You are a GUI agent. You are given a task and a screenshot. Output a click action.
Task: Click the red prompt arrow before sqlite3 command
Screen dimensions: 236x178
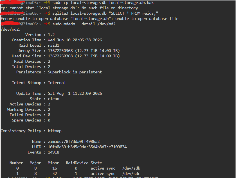pos(46,13)
